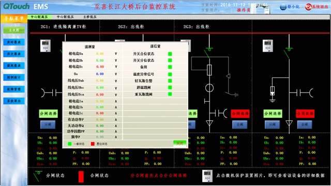Click rightmost cabinet's Ia reading value
This screenshot has width=331, height=186.
[x=312, y=137]
